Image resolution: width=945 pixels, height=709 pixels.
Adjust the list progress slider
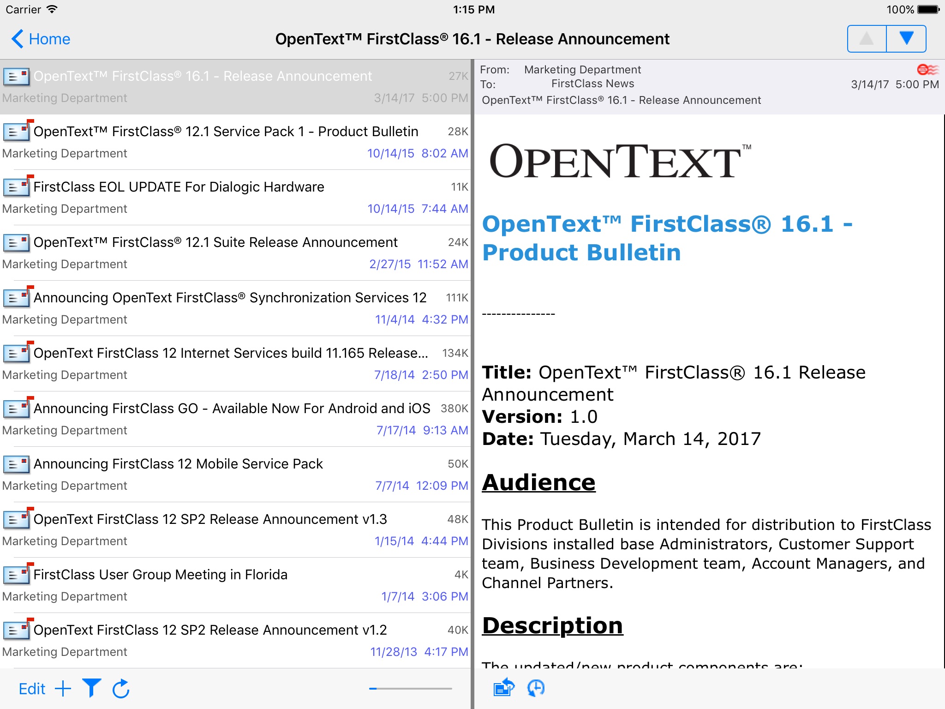pyautogui.click(x=410, y=689)
